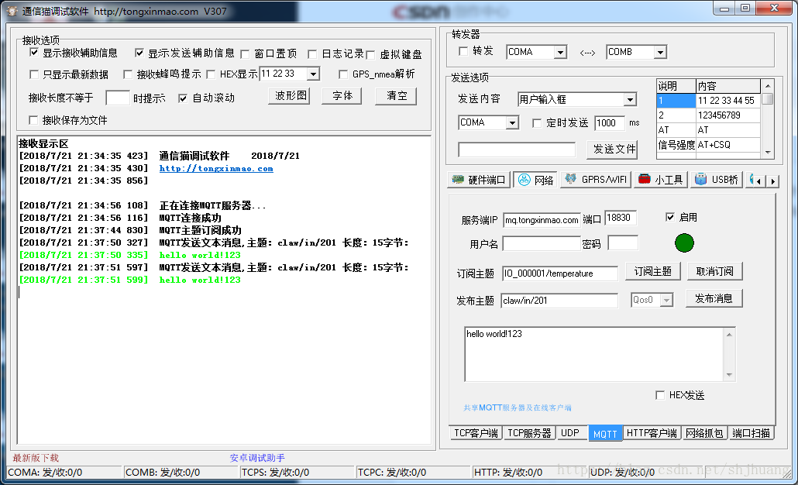Open the HTTP客户端 tab

652,433
